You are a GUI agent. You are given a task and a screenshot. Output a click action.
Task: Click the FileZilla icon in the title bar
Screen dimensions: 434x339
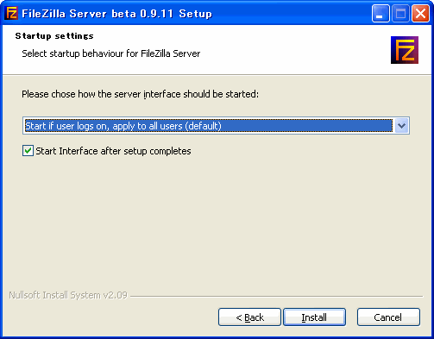click(x=11, y=13)
